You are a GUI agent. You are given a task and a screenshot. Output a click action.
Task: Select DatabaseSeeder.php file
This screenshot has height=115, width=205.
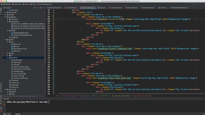tap(20, 33)
